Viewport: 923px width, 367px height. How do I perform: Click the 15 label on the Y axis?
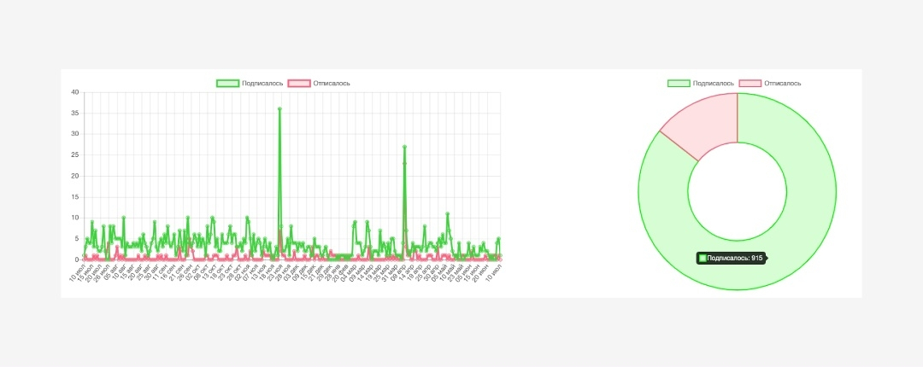tap(74, 197)
